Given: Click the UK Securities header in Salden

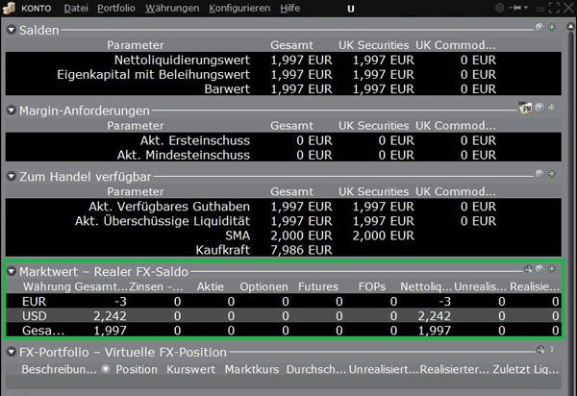Looking at the screenshot, I should coord(373,45).
